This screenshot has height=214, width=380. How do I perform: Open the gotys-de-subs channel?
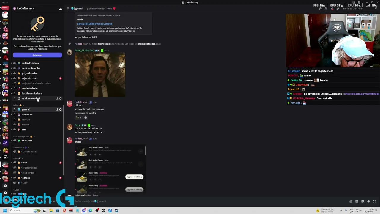37,73
